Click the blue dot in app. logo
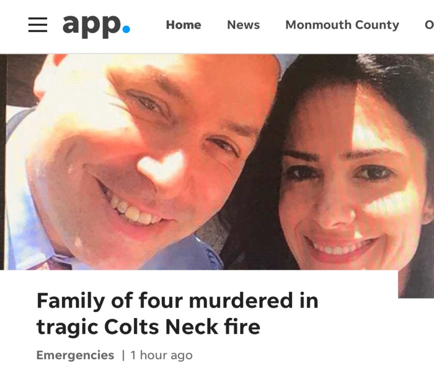This screenshot has width=434, height=377. (126, 29)
